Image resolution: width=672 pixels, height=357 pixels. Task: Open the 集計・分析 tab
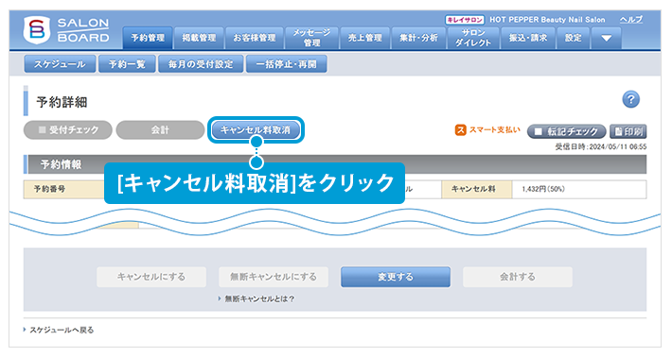point(418,38)
